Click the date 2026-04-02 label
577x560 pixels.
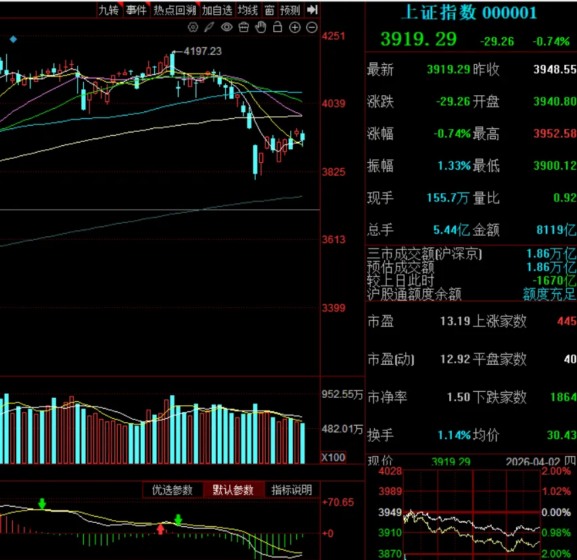[x=533, y=461]
